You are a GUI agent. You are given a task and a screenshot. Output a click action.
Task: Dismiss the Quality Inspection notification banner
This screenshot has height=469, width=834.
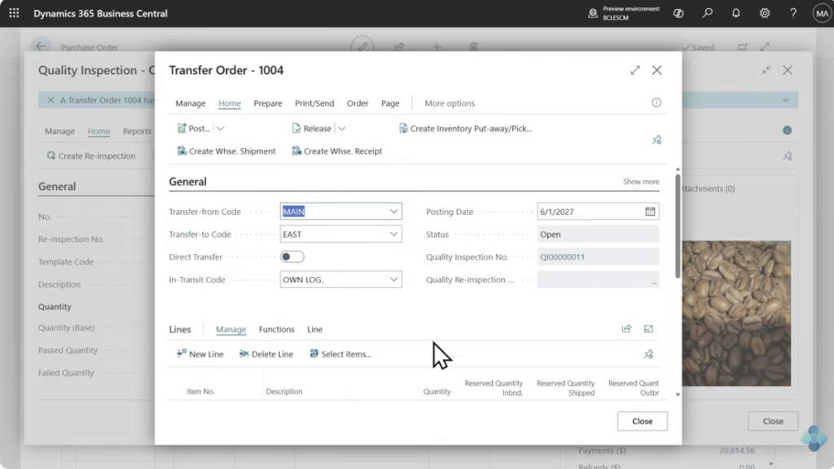coord(50,100)
